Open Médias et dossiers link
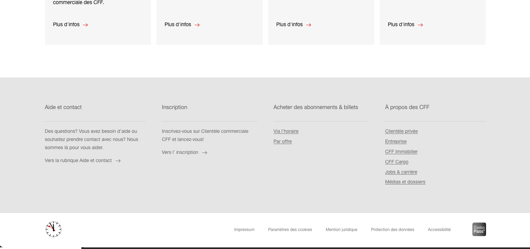Screen dimensions: 530x249 click(405, 182)
